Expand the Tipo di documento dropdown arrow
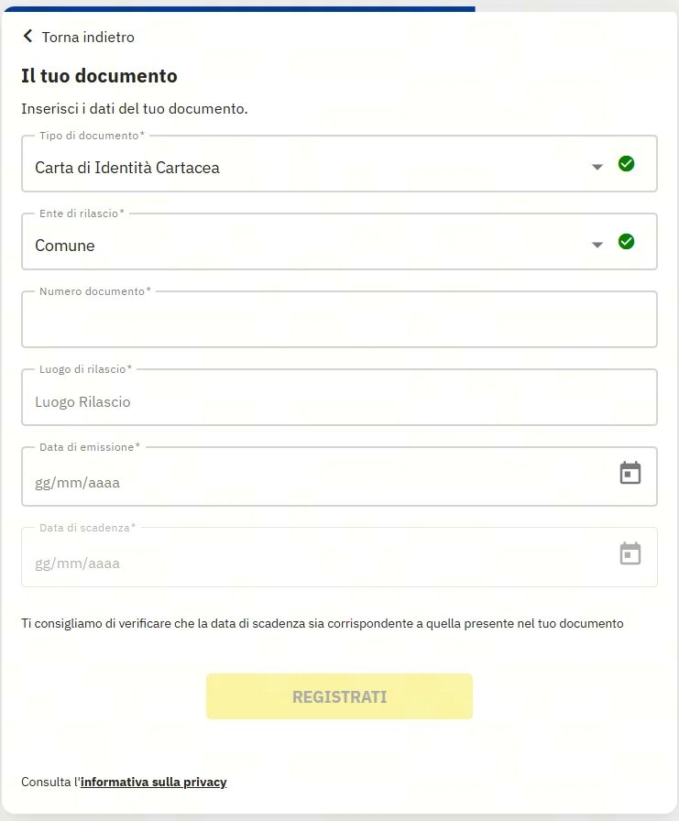The width and height of the screenshot is (679, 821). tap(597, 167)
